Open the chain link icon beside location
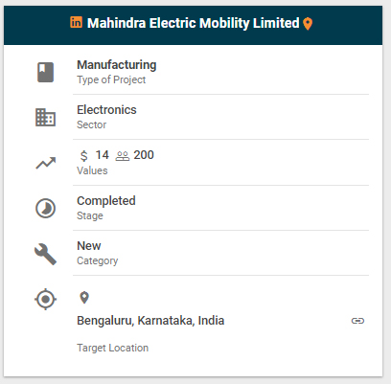The image size is (391, 384). (357, 321)
